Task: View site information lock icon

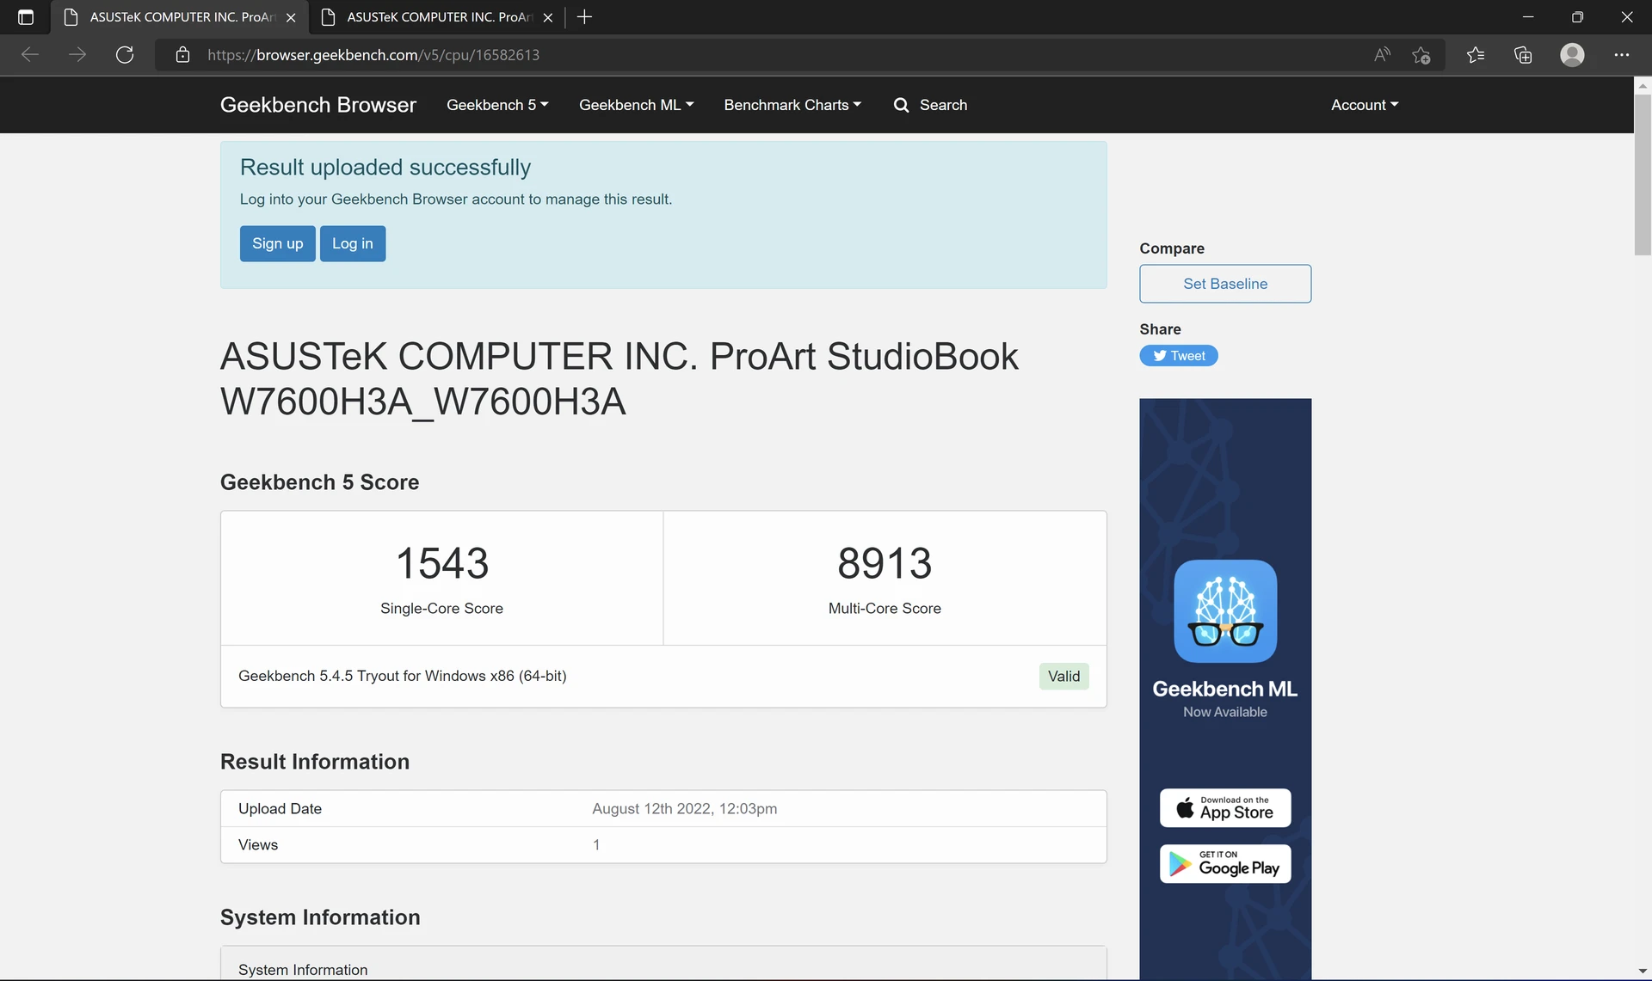Action: coord(182,55)
